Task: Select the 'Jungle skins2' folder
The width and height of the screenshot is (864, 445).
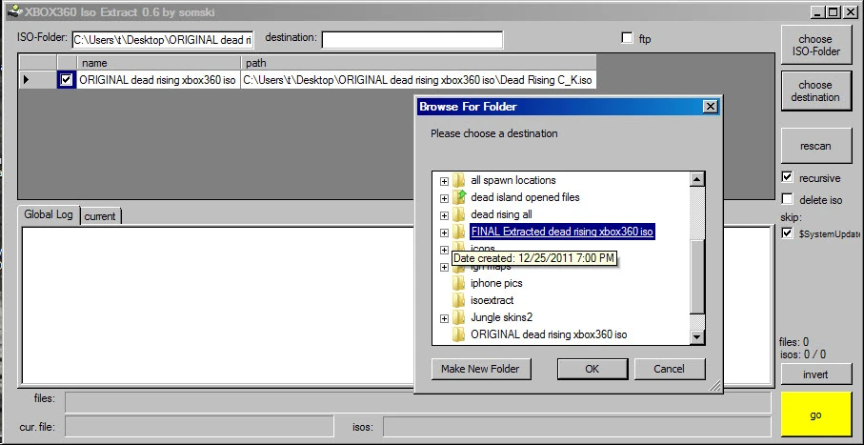Action: coord(501,317)
